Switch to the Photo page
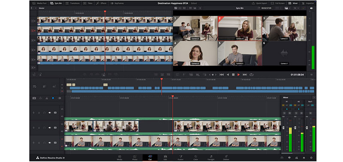This screenshot has width=343, height=162. [135, 158]
